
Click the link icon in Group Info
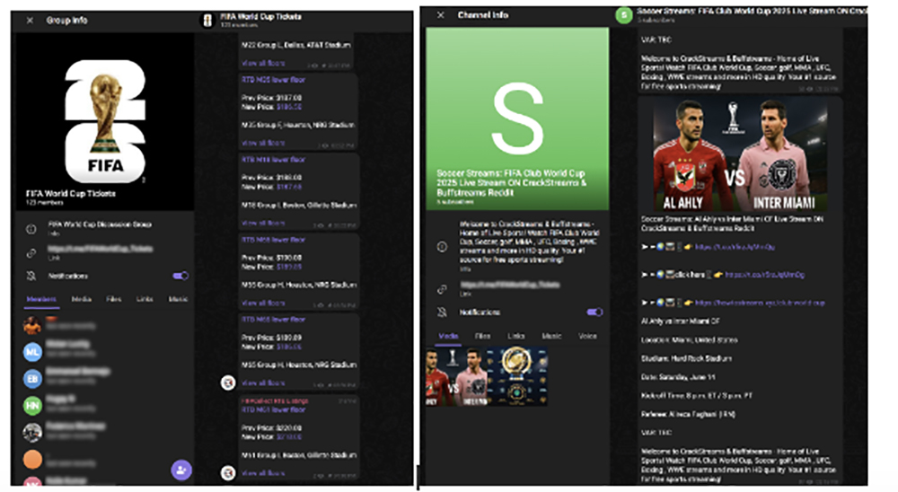point(31,253)
